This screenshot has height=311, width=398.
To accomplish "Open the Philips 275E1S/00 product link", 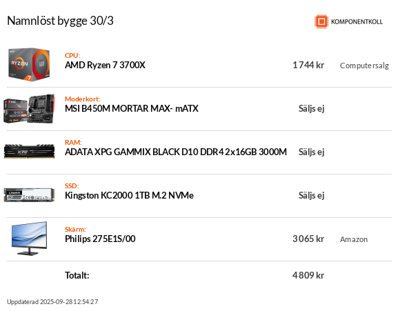I will 100,239.
